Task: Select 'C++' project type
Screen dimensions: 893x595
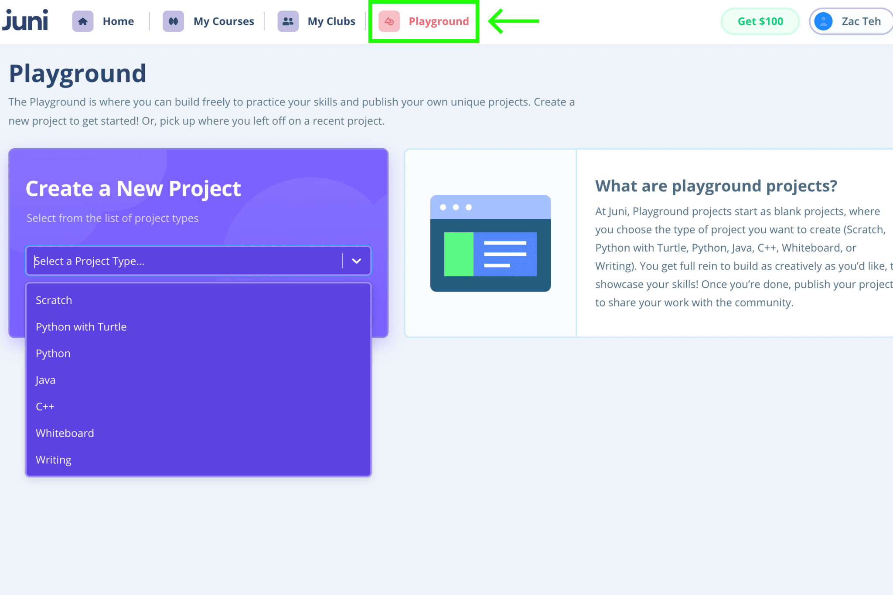Action: pyautogui.click(x=45, y=406)
